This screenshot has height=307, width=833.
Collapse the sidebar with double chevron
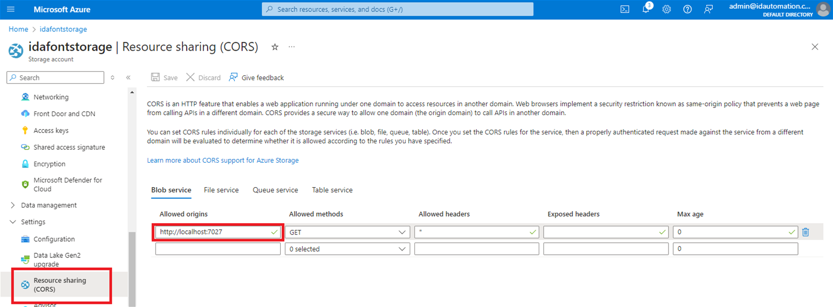128,78
